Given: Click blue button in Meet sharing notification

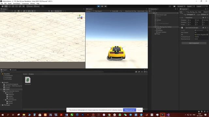Looking at the screenshot, I should click(130, 110).
